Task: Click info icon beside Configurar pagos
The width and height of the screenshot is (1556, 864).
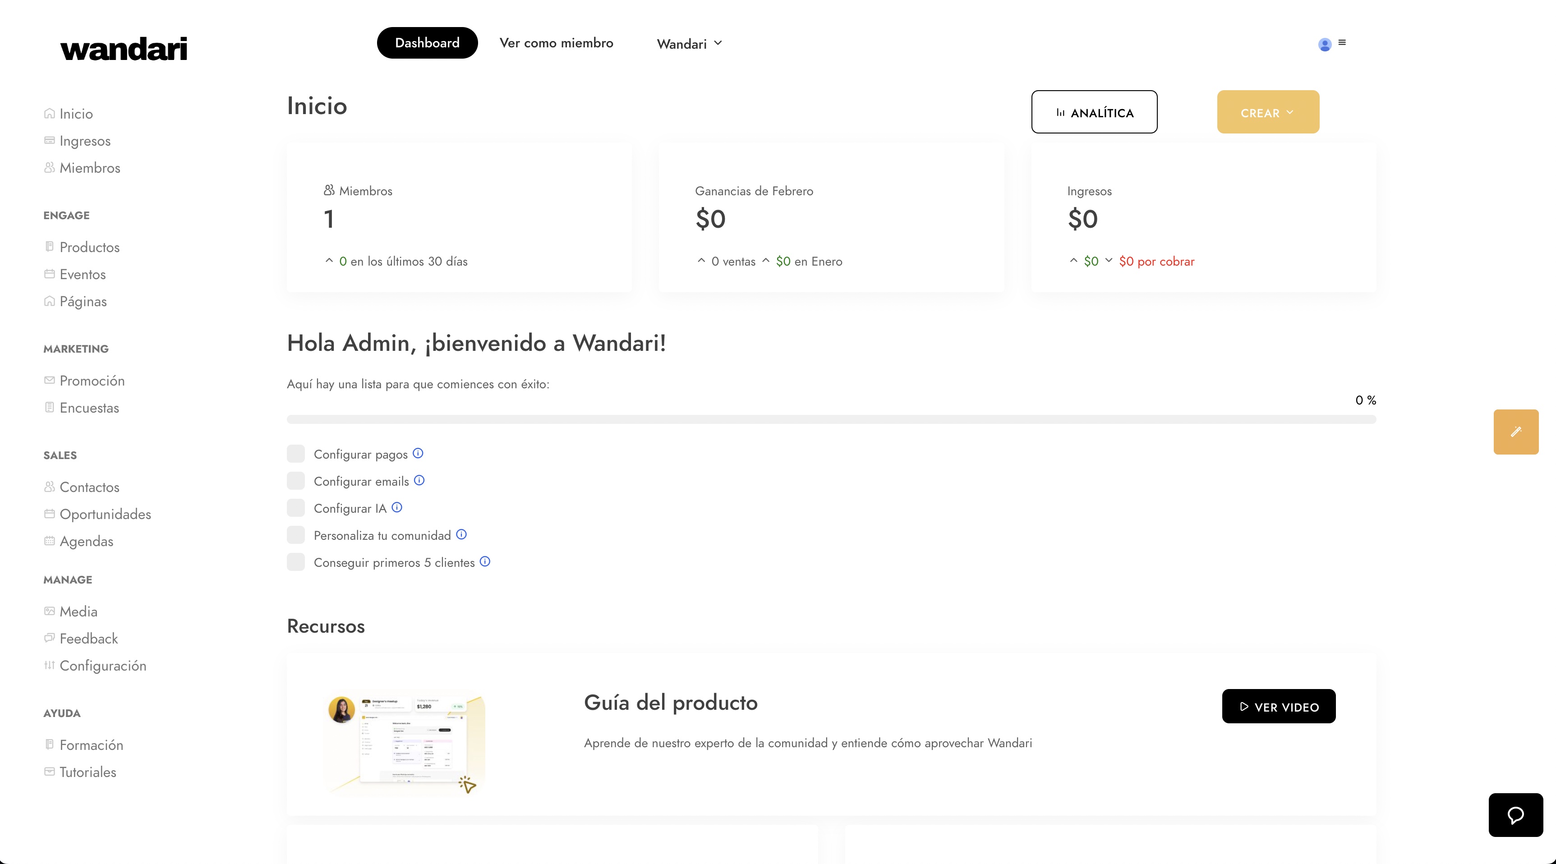Action: [418, 454]
